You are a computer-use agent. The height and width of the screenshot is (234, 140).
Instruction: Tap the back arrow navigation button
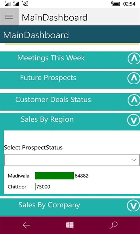point(27,225)
